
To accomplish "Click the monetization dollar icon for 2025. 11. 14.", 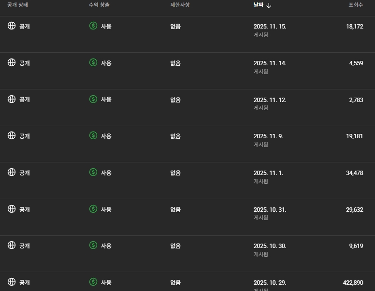I will pos(93,62).
